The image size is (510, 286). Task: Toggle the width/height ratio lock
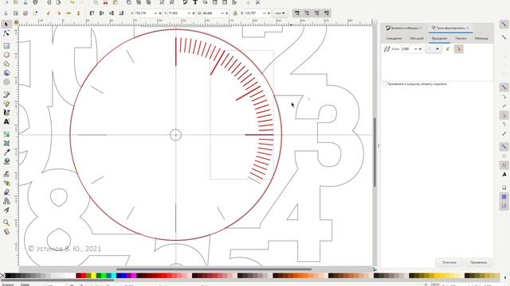(x=235, y=14)
